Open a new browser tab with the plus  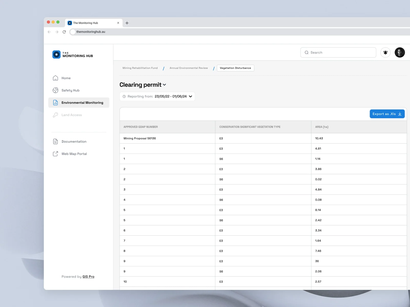pyautogui.click(x=127, y=23)
